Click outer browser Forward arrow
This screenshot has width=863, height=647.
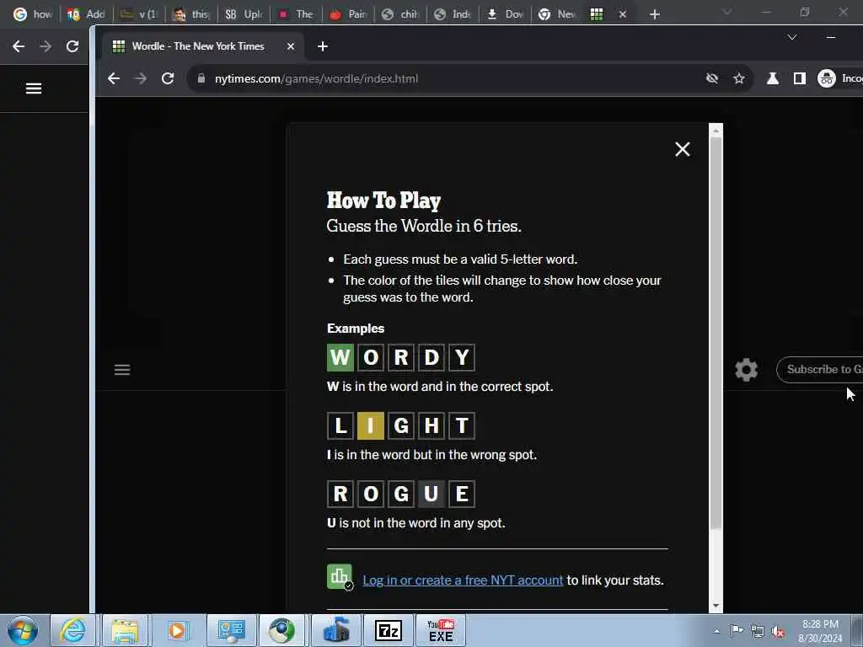46,46
